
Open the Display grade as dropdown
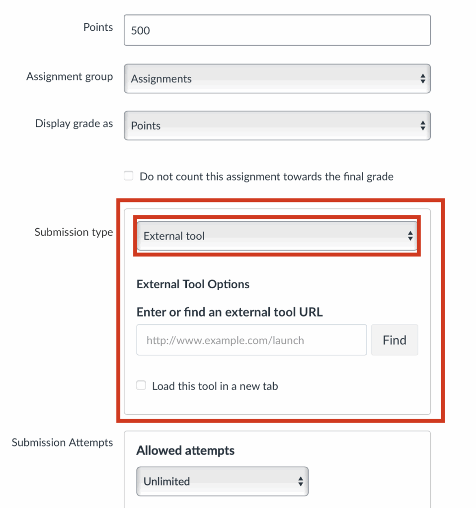point(277,126)
